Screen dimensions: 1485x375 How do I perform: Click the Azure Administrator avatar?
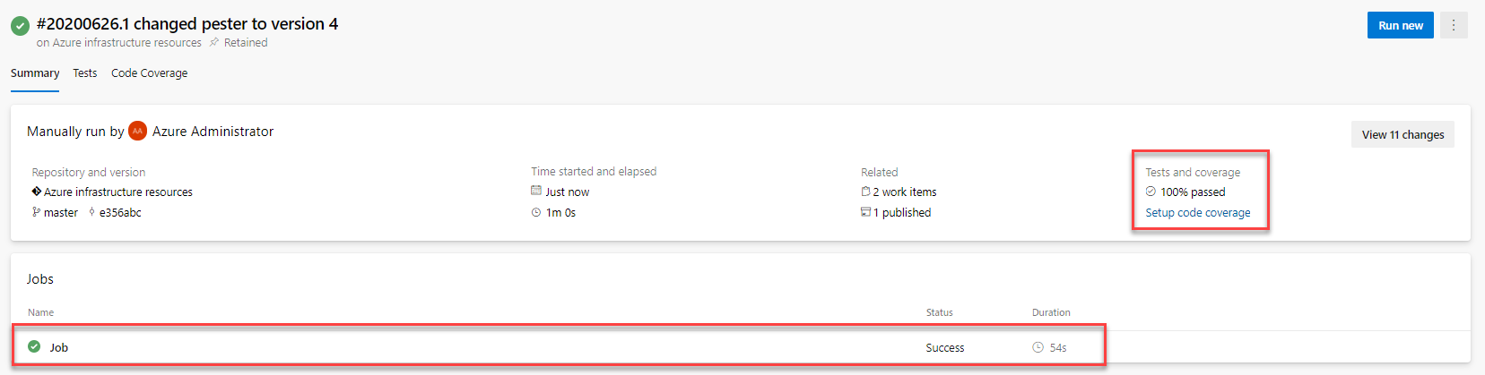click(137, 131)
